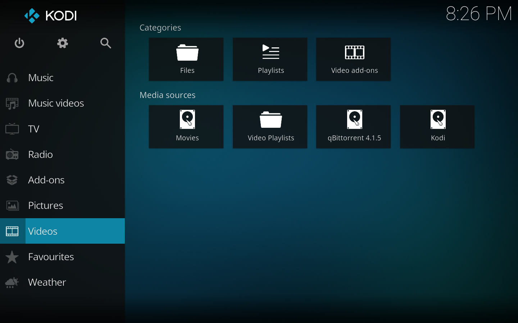Open the Music videos menu item
This screenshot has width=518, height=323.
tap(56, 103)
